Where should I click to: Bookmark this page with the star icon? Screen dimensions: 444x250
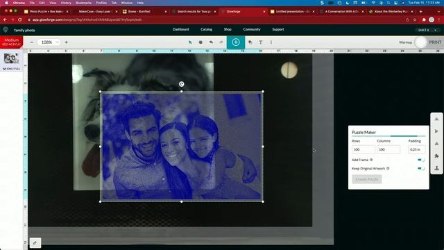415,19
